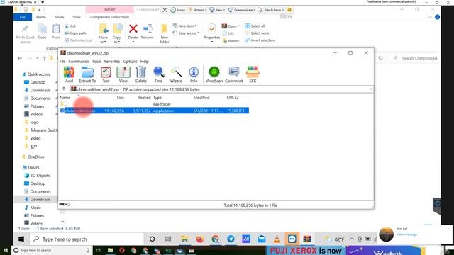This screenshot has width=454, height=255.
Task: Click the Delete icon in WinRAR toolbar
Action: [x=141, y=74]
